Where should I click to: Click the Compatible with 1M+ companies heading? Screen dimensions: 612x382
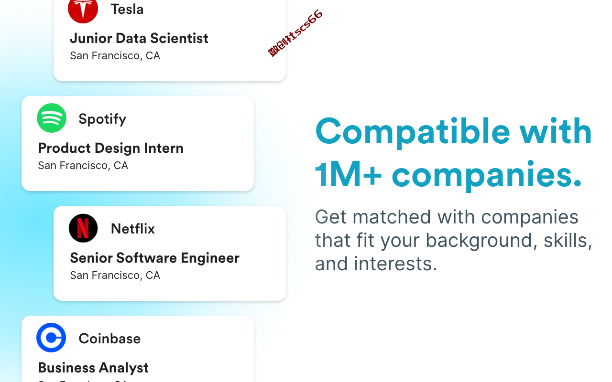click(453, 153)
